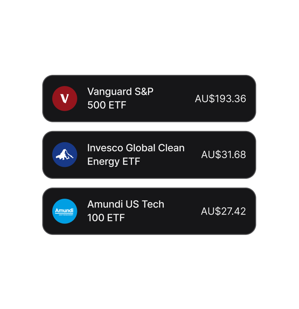
Task: Click the "Amundi US Tech" text line
Action: coord(126,204)
